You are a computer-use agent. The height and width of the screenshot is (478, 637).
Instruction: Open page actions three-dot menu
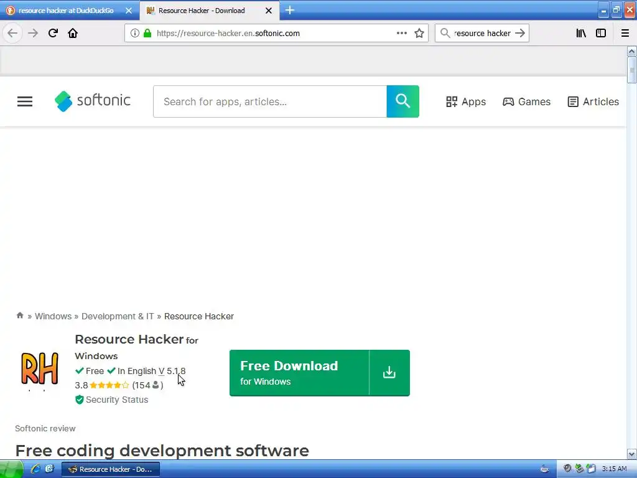click(402, 33)
